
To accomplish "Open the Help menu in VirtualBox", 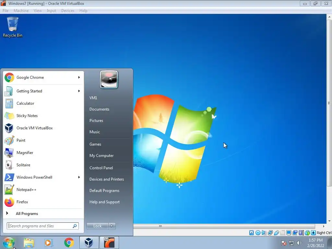I will [x=83, y=11].
